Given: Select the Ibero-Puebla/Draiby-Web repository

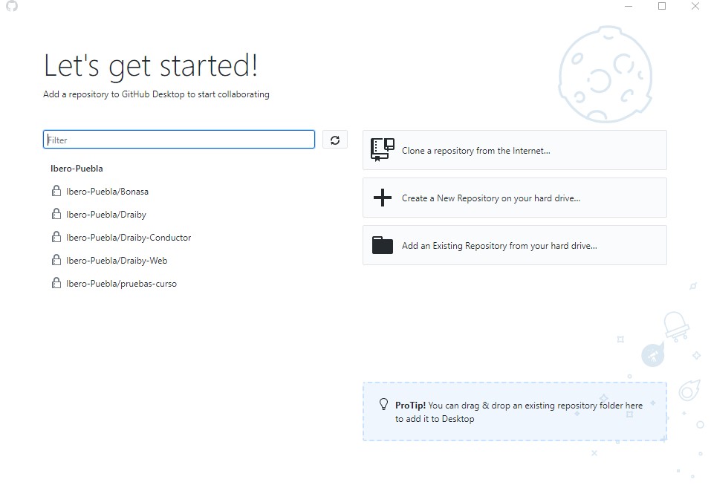Looking at the screenshot, I should click(x=195, y=261).
